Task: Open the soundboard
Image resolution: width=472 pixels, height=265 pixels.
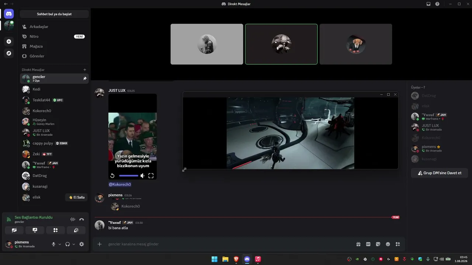Action: 76,230
